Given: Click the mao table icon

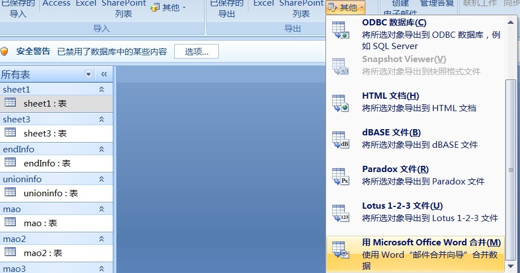Looking at the screenshot, I should [x=10, y=222].
